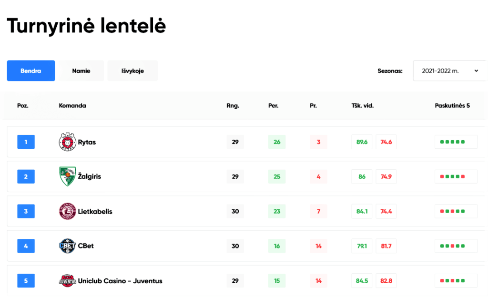
Task: Click the Žalgiris last five games indicator
Action: click(456, 176)
